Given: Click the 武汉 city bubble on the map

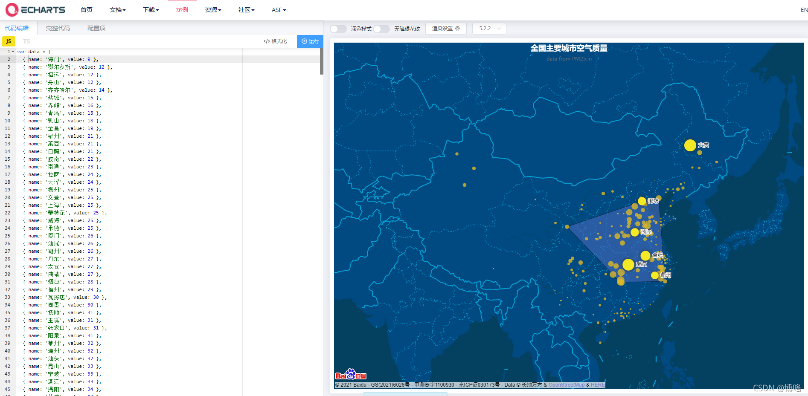Looking at the screenshot, I should click(x=628, y=265).
